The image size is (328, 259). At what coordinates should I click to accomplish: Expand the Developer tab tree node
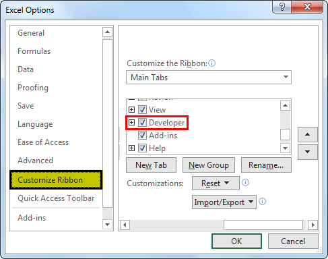coord(131,123)
